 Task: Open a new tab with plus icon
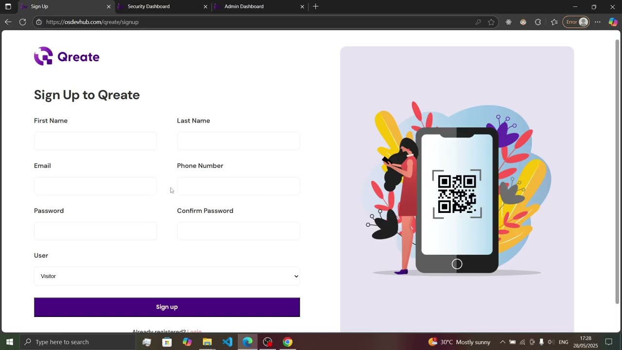point(316,6)
